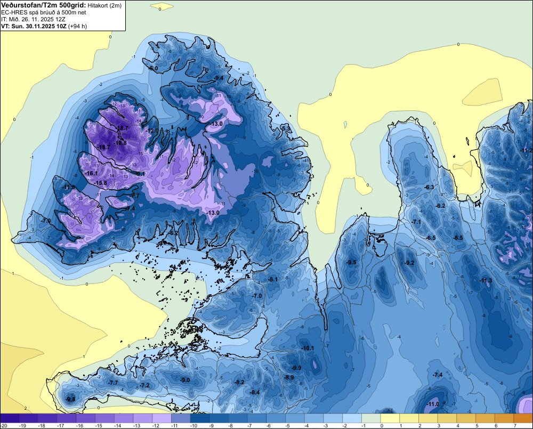Image resolution: width=533 pixels, height=429 pixels.
Task: Click the legend swatch between 6 and 7
Action: pyautogui.click(x=504, y=418)
